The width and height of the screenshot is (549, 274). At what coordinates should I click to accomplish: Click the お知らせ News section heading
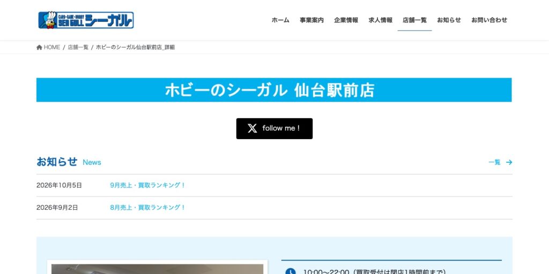click(x=69, y=162)
